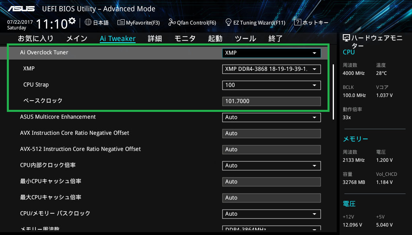Click the ASUS logo
The height and width of the screenshot is (235, 412).
(x=21, y=9)
